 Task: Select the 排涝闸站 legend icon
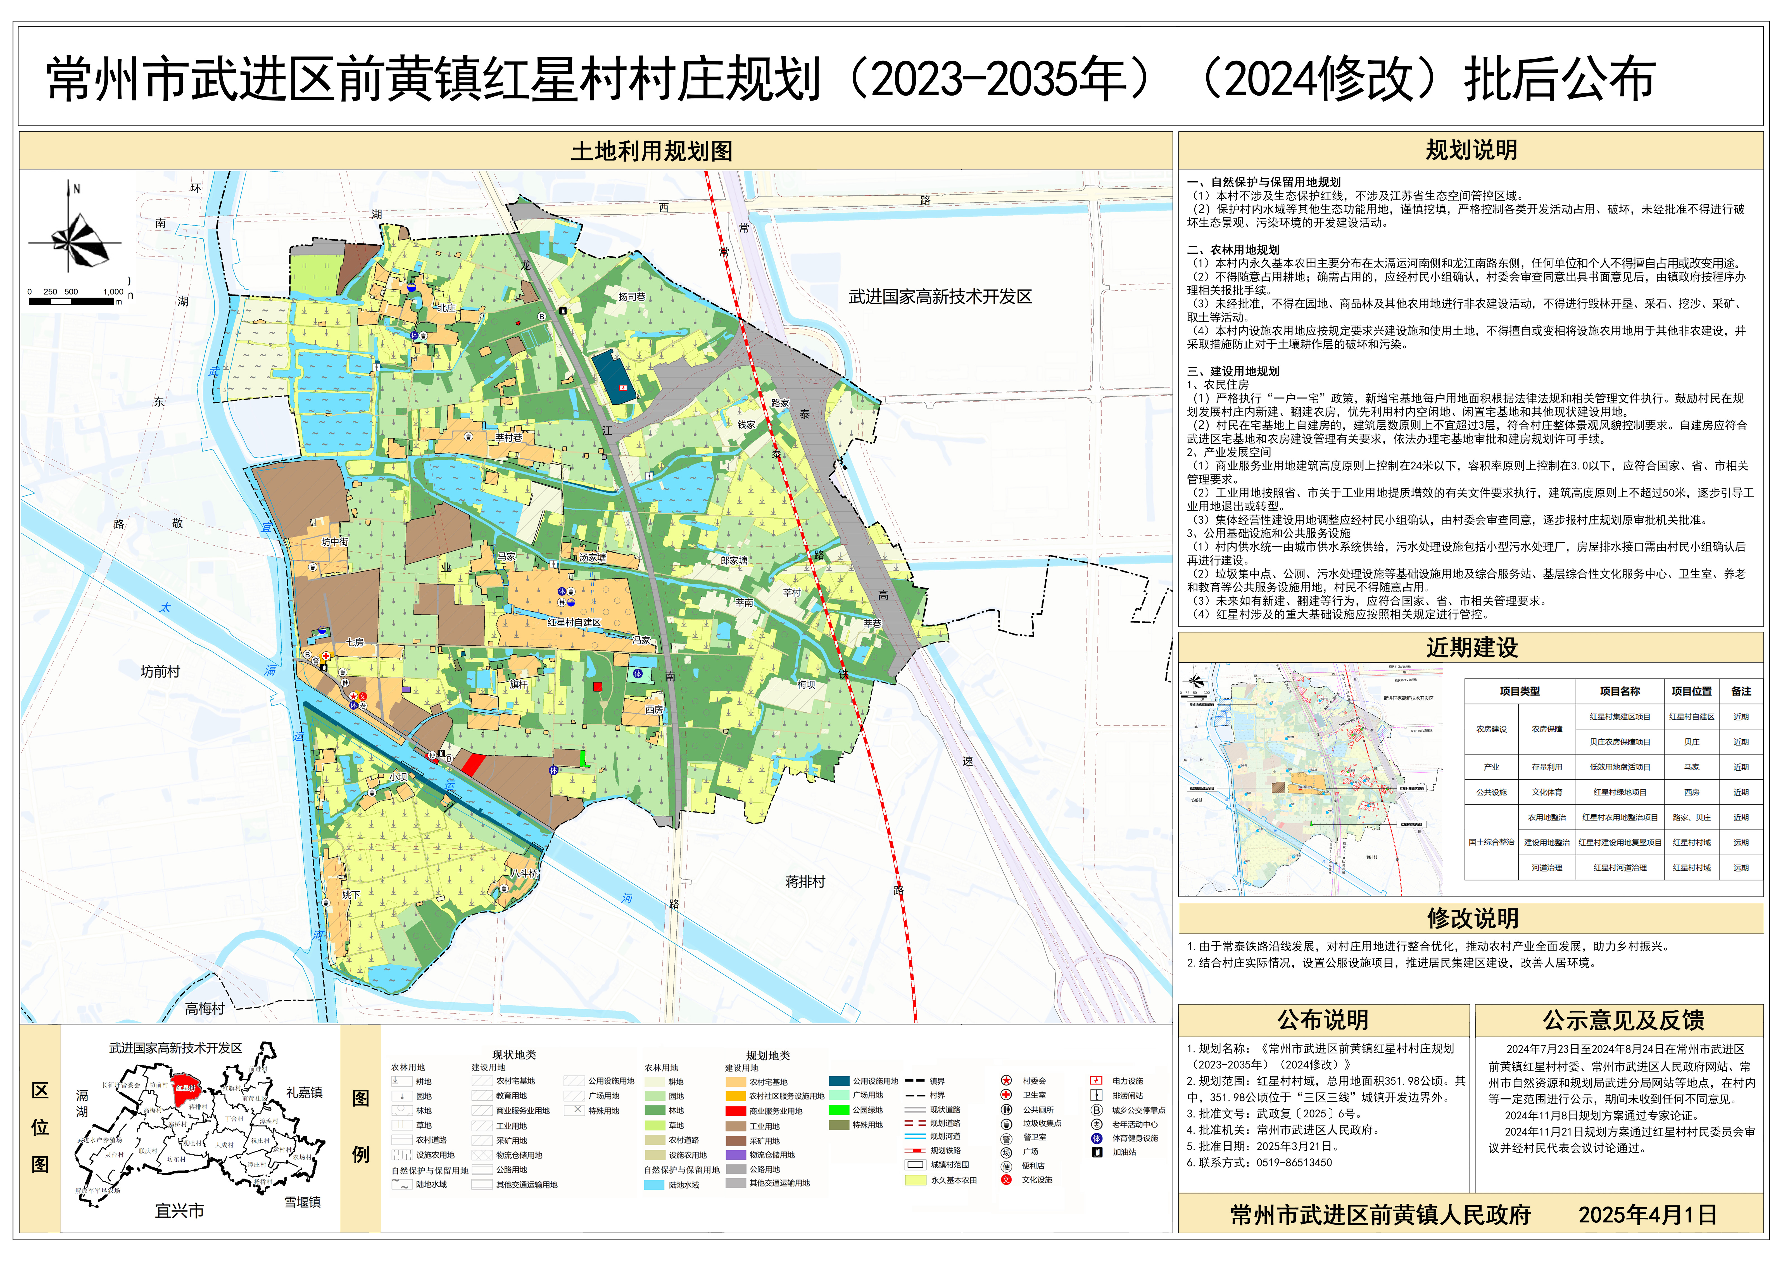pos(1097,1095)
